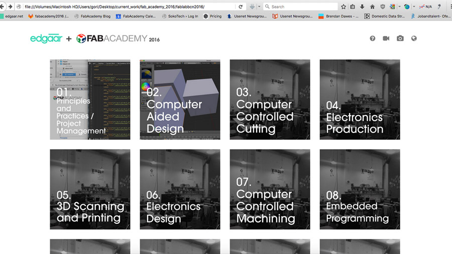Open tile 01 Principles and Practices
Viewport: 452px width, 254px height.
pos(90,99)
